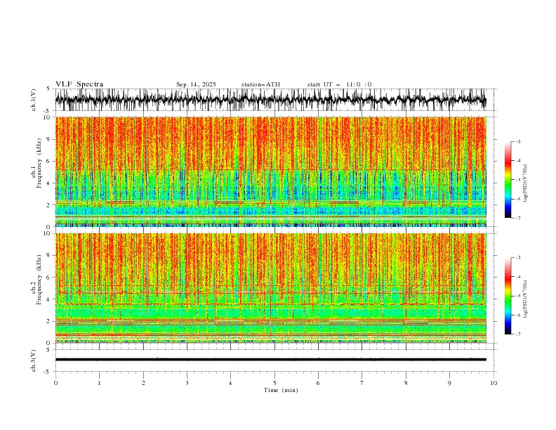
Task: Click tick label "3" on time axis
Action: pos(187,383)
